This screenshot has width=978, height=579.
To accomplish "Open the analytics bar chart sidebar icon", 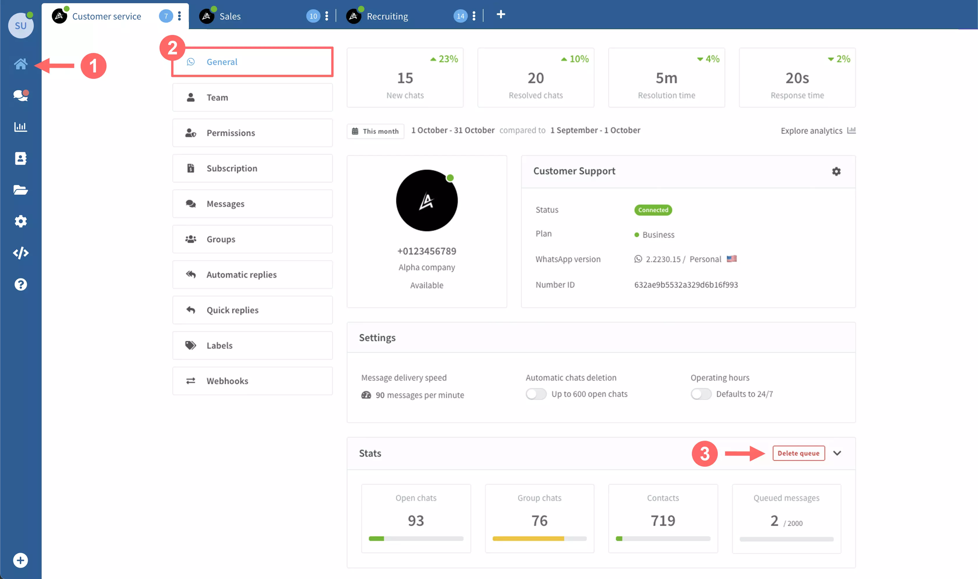I will pos(21,127).
